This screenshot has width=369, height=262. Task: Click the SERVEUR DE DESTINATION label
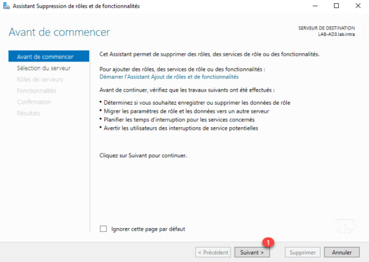(326, 28)
